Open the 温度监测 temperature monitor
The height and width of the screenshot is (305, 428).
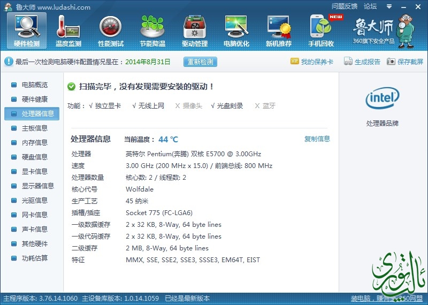click(x=68, y=30)
